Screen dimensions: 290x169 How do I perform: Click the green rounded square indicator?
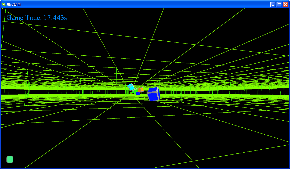tap(10, 159)
